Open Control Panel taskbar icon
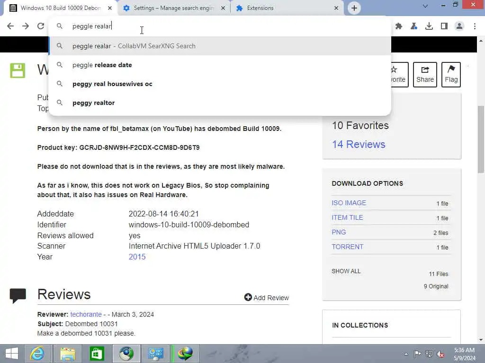The image size is (485, 363). click(x=155, y=354)
